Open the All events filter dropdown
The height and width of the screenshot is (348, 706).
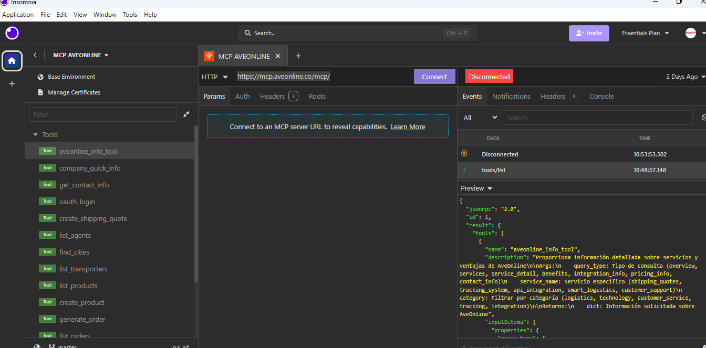[x=480, y=118]
